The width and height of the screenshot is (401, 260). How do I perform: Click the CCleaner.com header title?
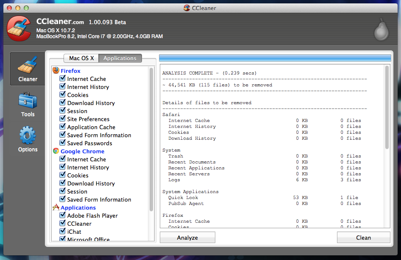tap(60, 22)
